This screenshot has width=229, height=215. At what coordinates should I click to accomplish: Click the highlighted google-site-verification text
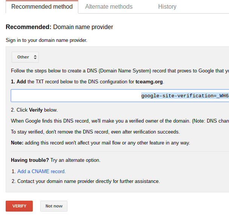[185, 96]
